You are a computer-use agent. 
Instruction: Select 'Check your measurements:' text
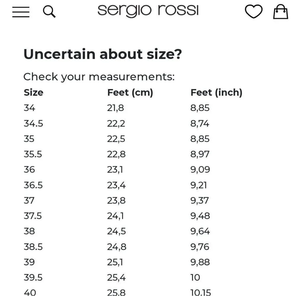99,77
